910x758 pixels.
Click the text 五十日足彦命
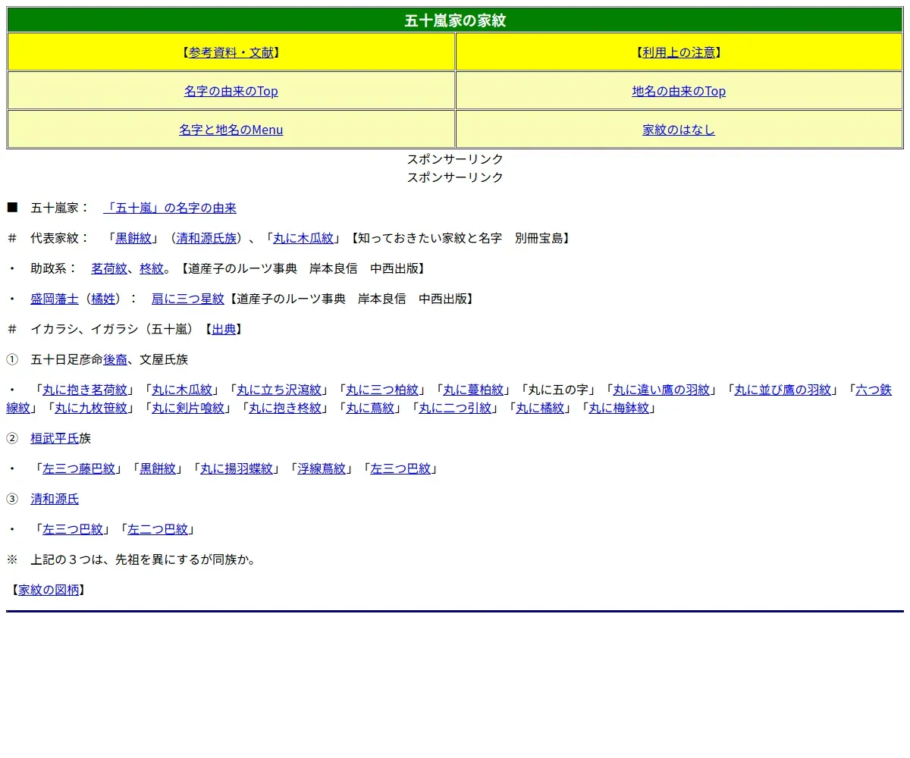[x=67, y=359]
